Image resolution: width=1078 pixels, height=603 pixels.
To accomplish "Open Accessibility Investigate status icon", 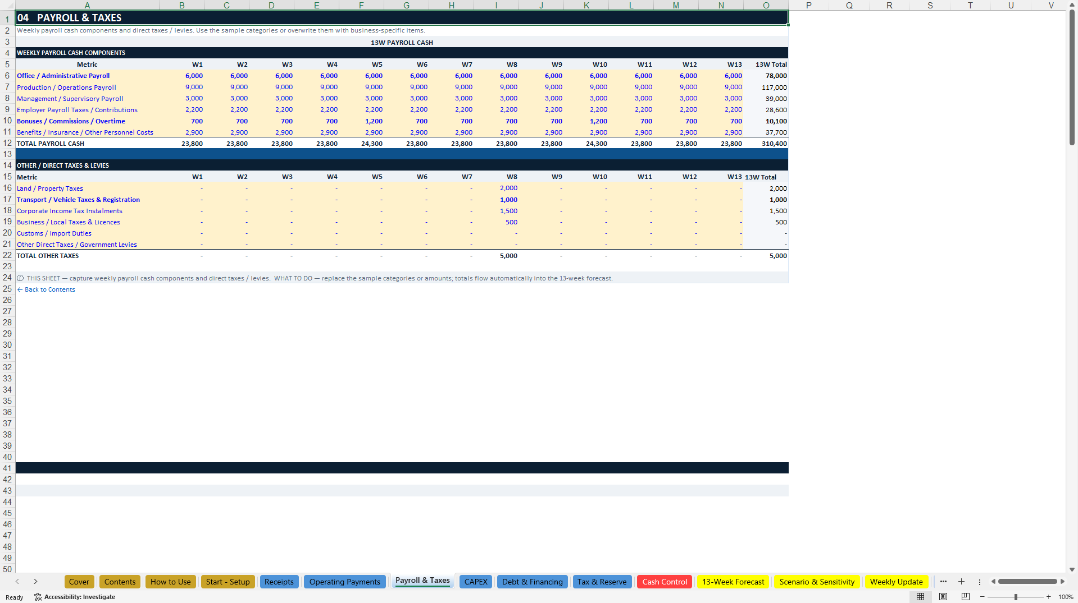I will [x=74, y=597].
